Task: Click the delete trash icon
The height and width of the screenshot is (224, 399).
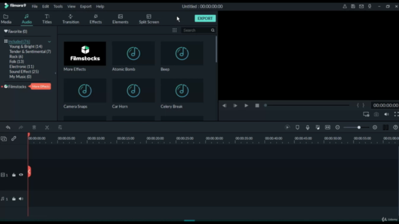Action: click(x=34, y=127)
